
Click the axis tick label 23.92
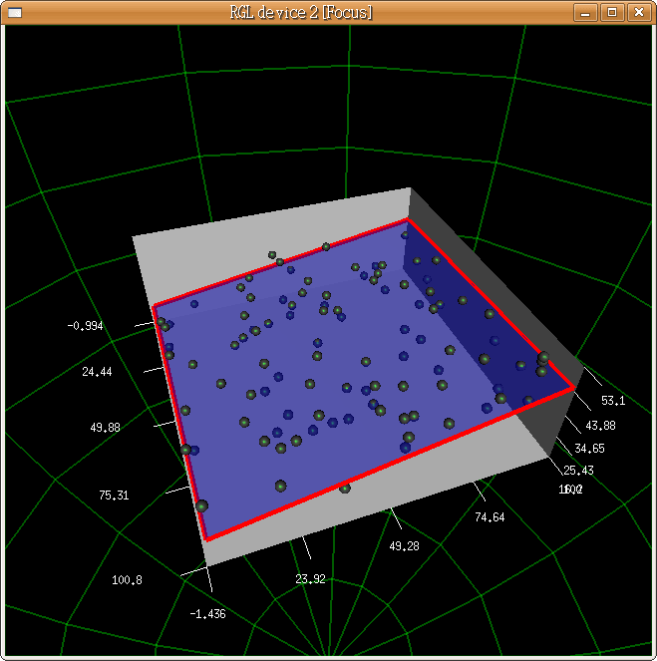coord(311,578)
